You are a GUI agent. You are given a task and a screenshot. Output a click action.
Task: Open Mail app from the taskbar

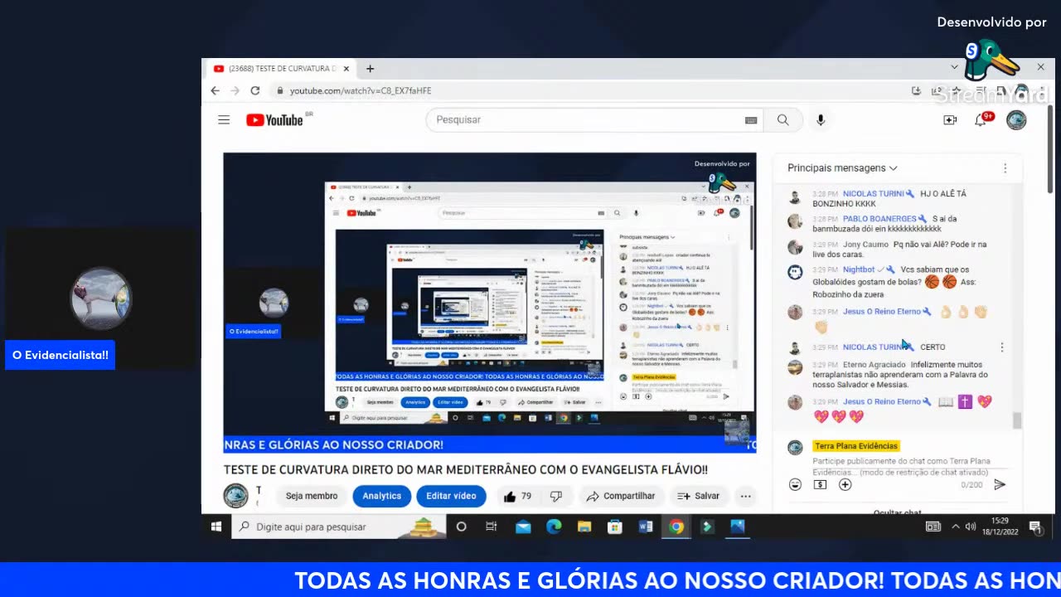[x=523, y=527]
